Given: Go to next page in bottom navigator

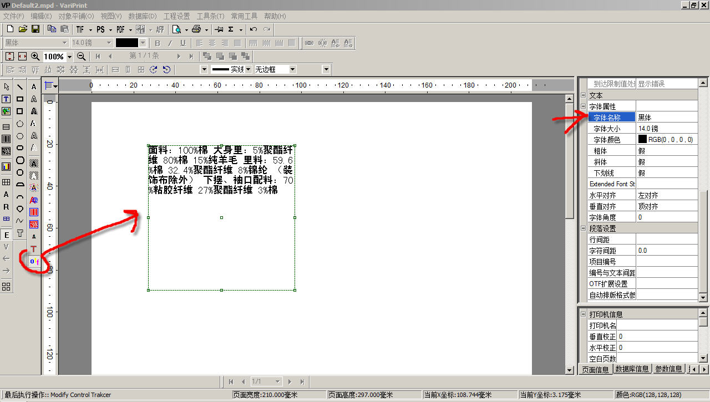Looking at the screenshot, I should tap(290, 382).
